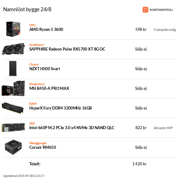
Task: Open the Computersalg store link
Action: (x=165, y=30)
